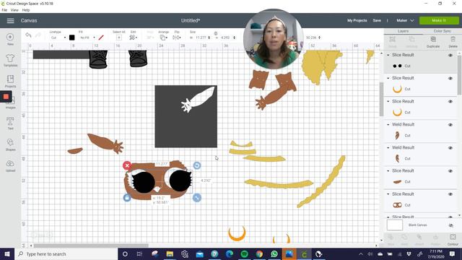The width and height of the screenshot is (462, 260).
Task: Click the Blank Canvas white thumbnail
Action: point(395,225)
